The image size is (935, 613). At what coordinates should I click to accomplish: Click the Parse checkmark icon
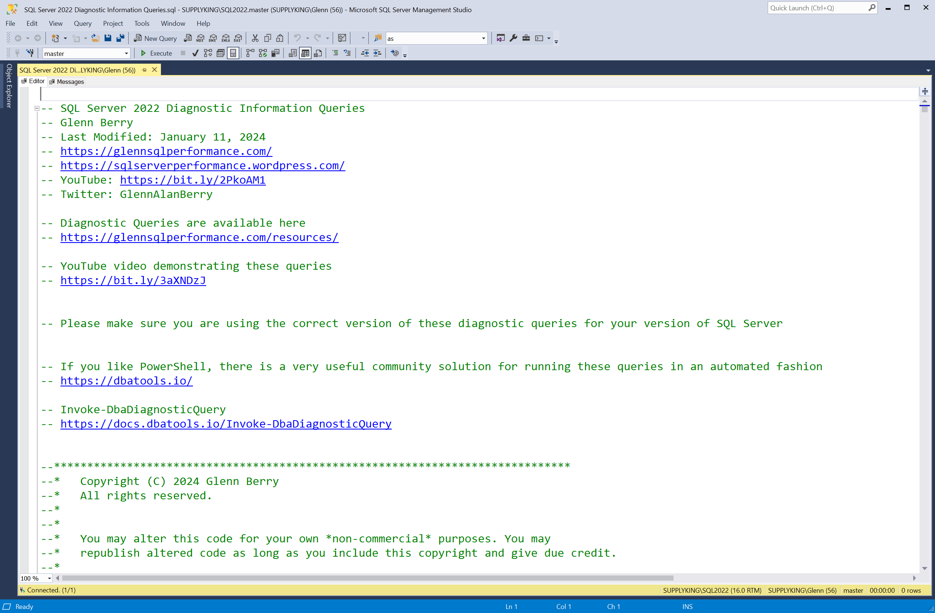[195, 53]
